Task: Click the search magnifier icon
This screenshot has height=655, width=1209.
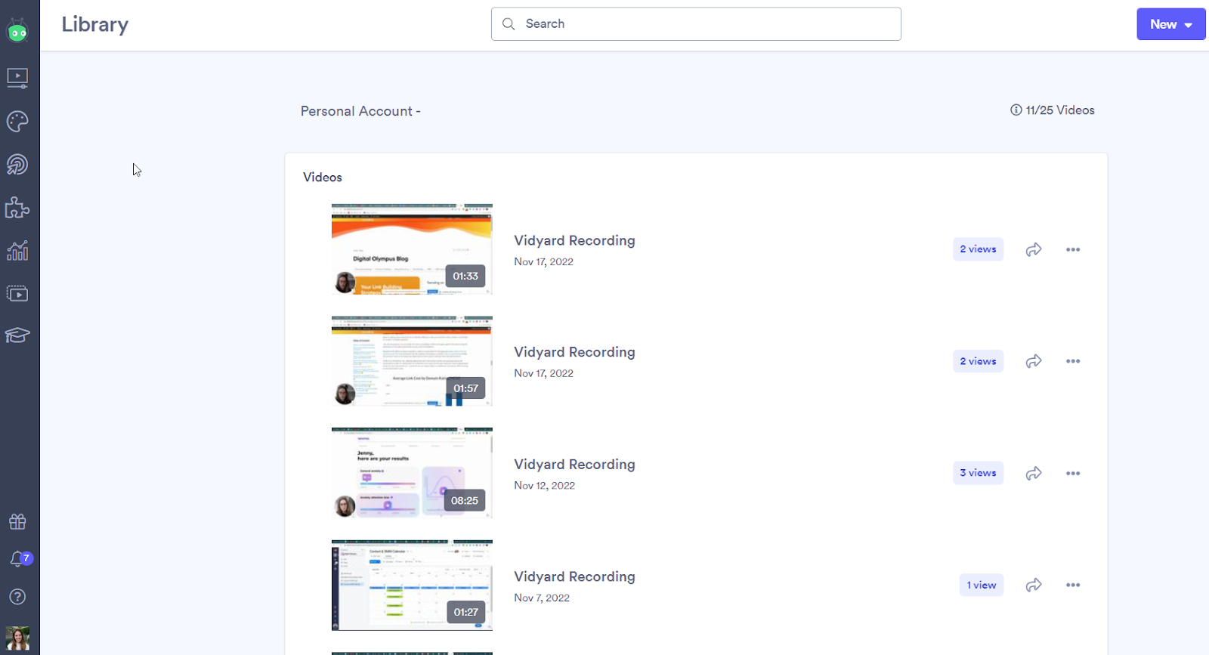Action: tap(509, 24)
